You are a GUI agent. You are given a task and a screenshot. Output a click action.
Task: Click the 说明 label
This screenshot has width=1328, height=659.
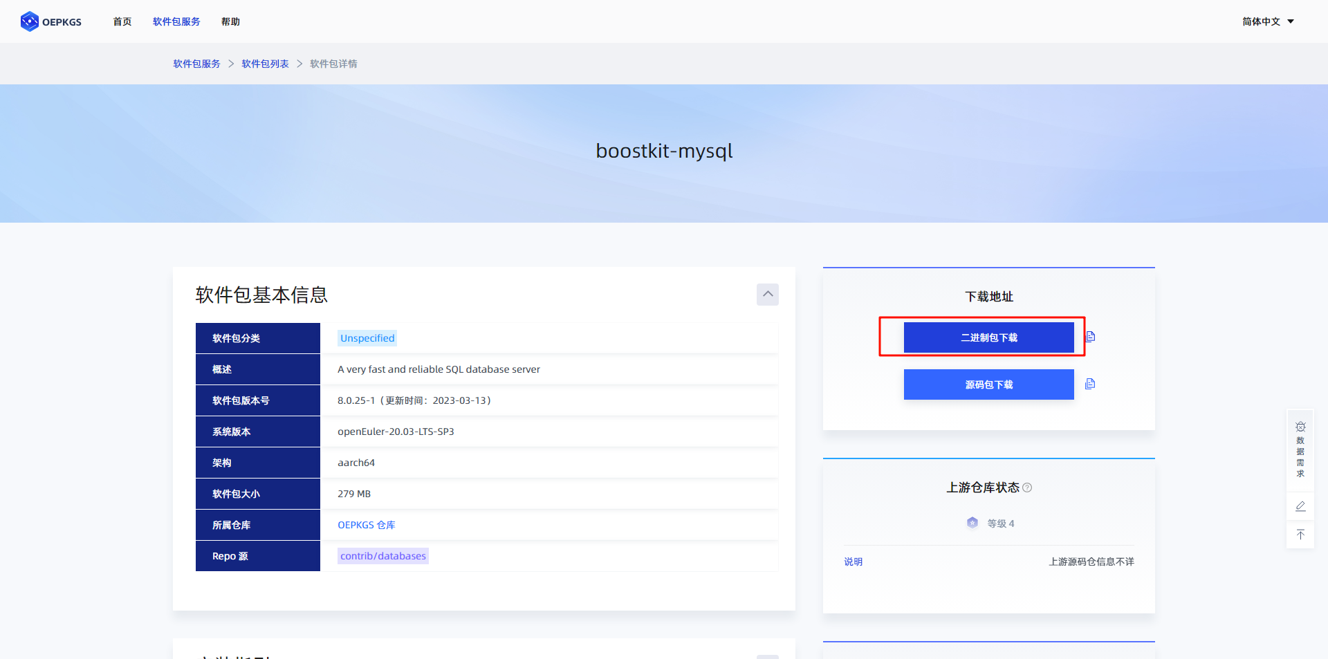tap(853, 561)
